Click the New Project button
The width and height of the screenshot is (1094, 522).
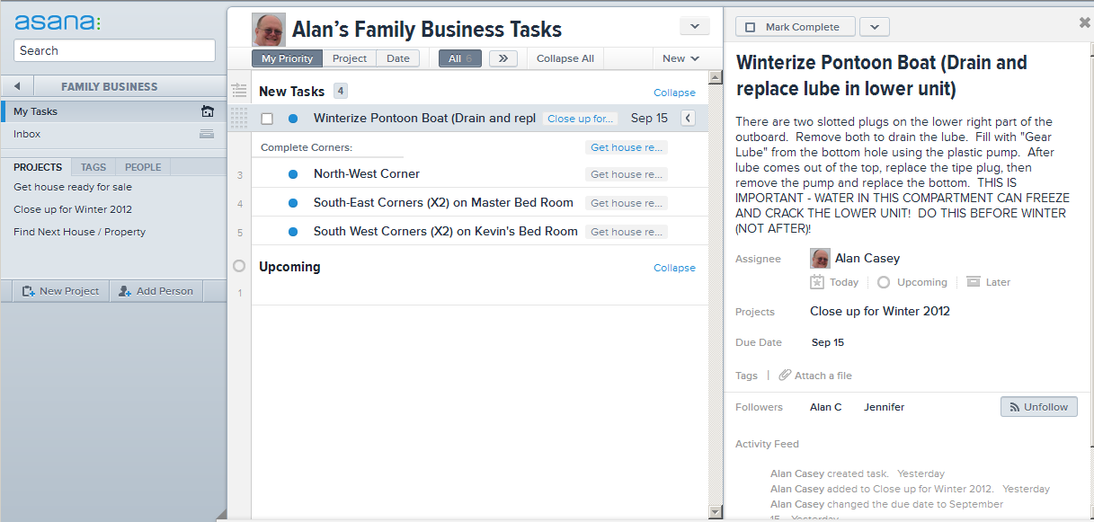(61, 291)
